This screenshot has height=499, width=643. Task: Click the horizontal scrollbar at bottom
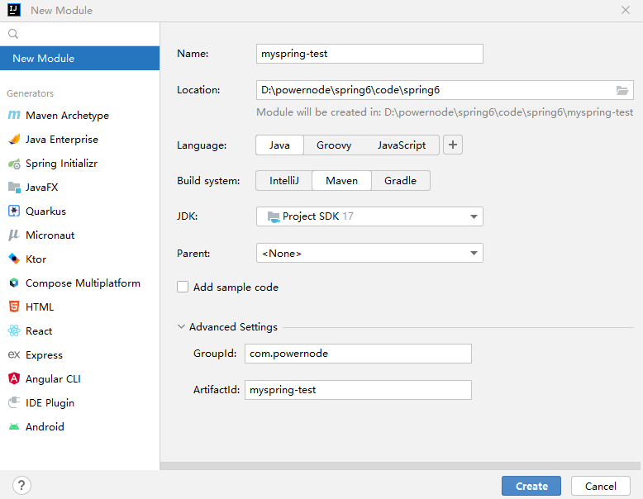[400, 466]
